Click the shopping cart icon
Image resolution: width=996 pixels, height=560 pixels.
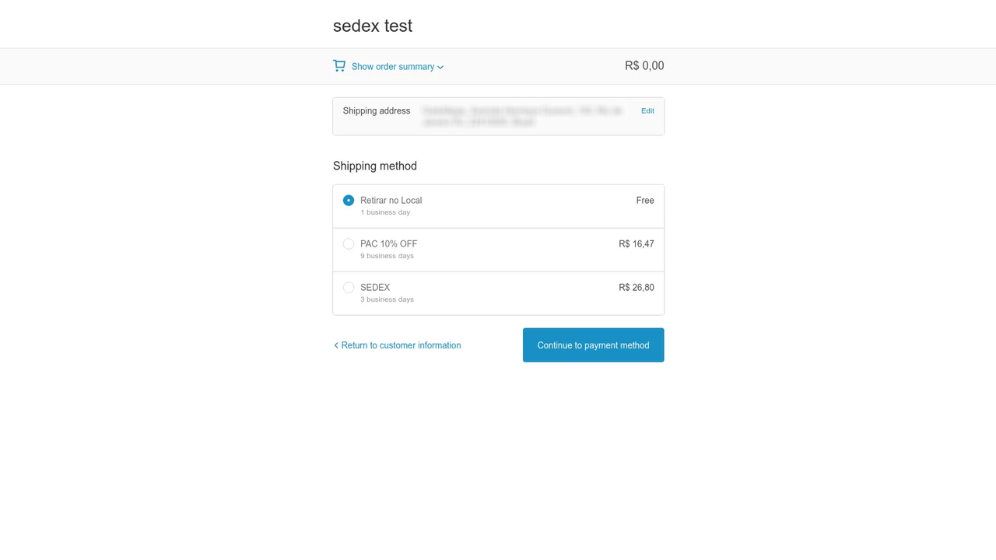click(x=339, y=66)
